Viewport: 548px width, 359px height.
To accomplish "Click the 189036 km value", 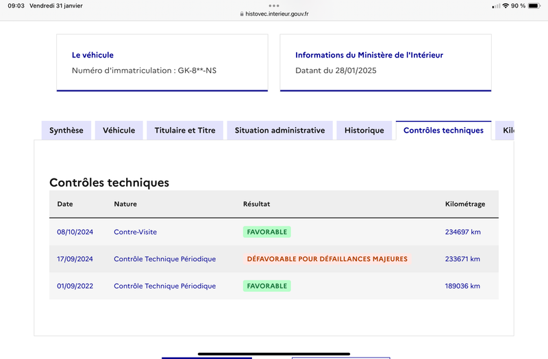I will (462, 286).
